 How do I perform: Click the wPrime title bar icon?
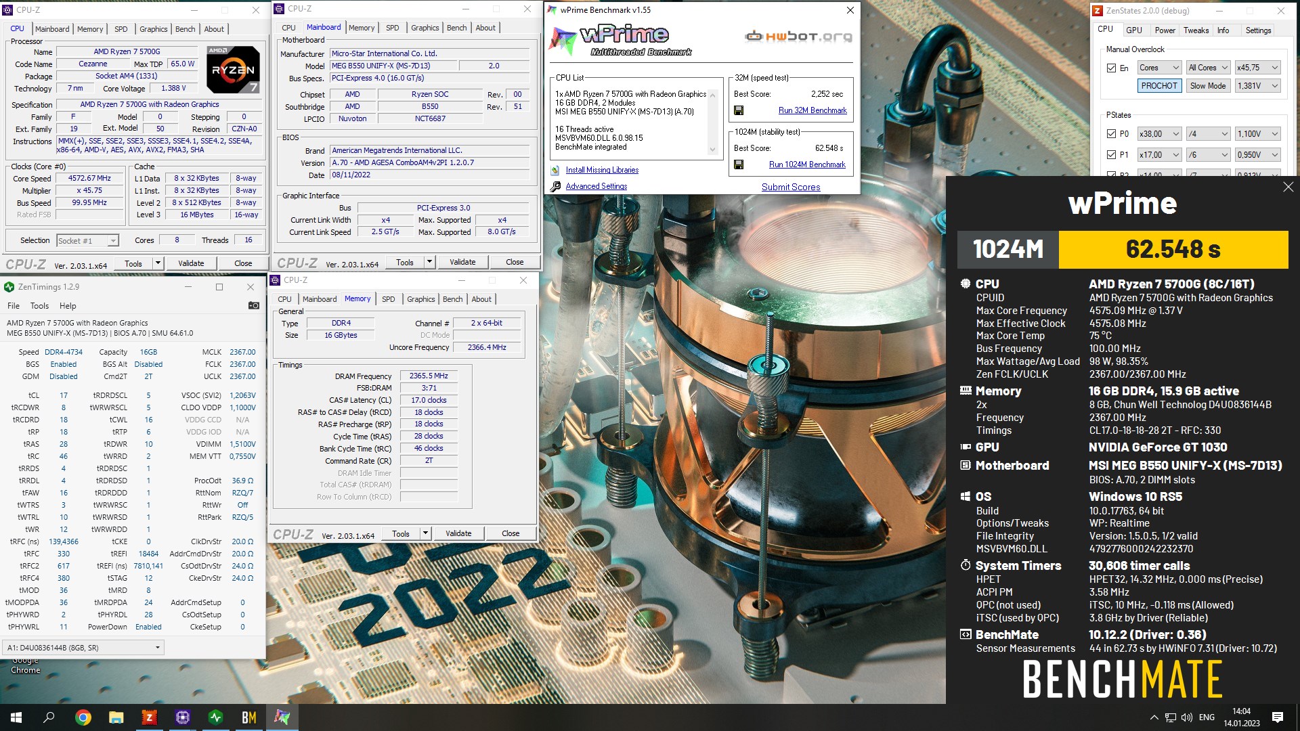pos(552,10)
